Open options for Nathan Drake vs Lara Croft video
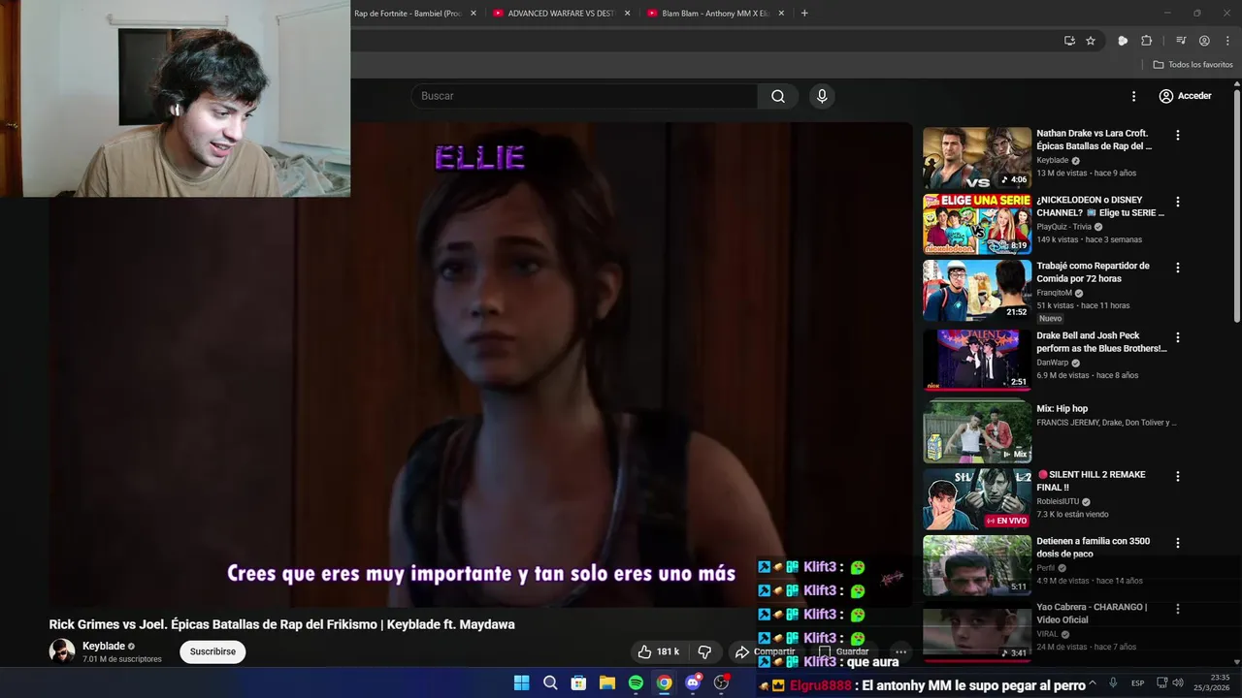The height and width of the screenshot is (698, 1242). point(1178,136)
